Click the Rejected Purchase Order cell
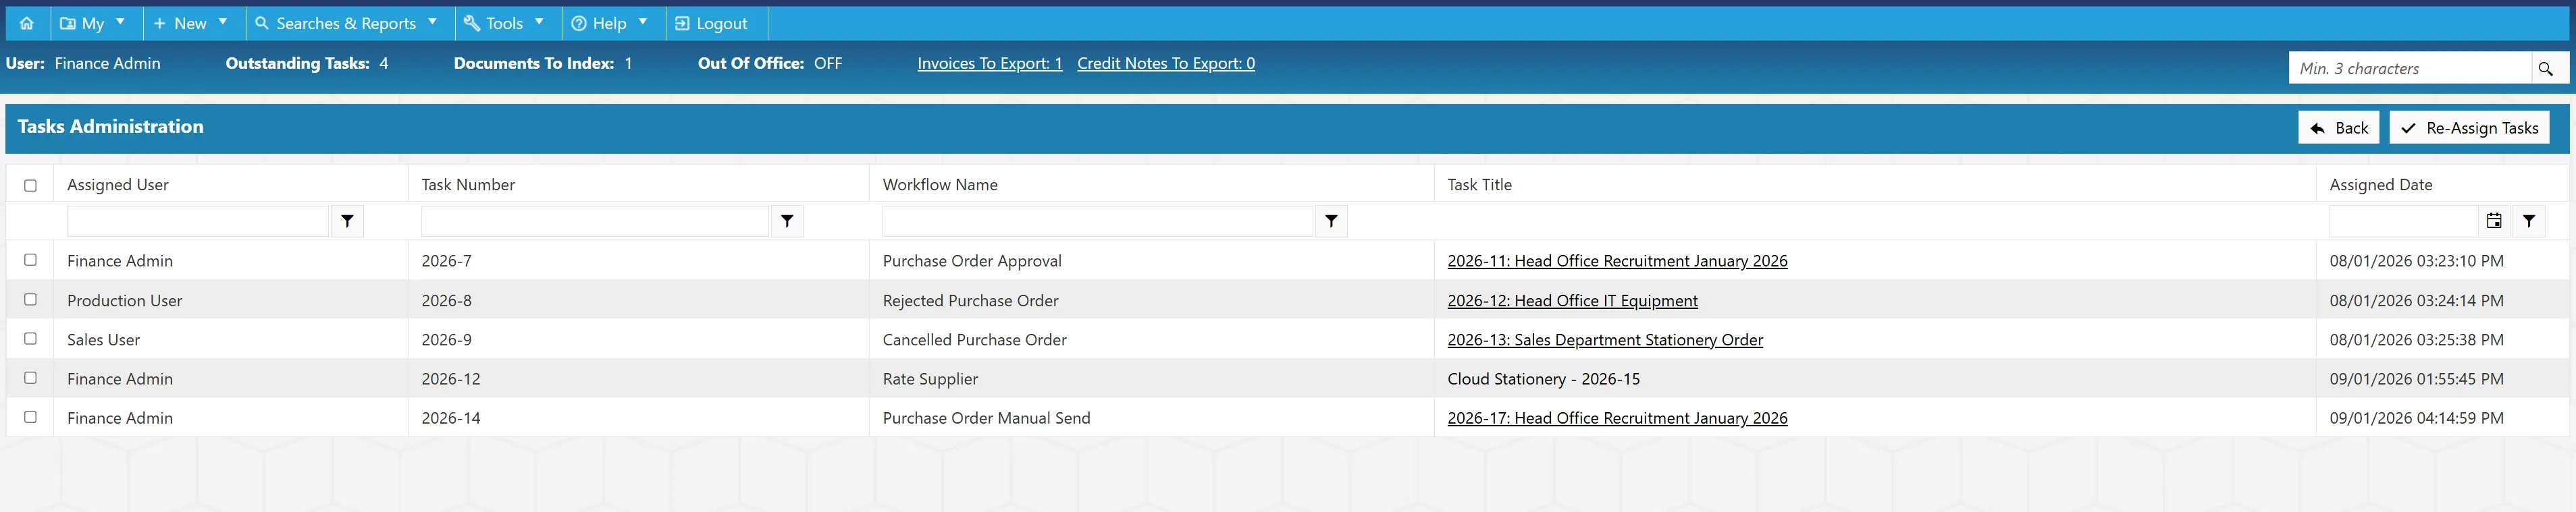The width and height of the screenshot is (2576, 512). [x=970, y=301]
